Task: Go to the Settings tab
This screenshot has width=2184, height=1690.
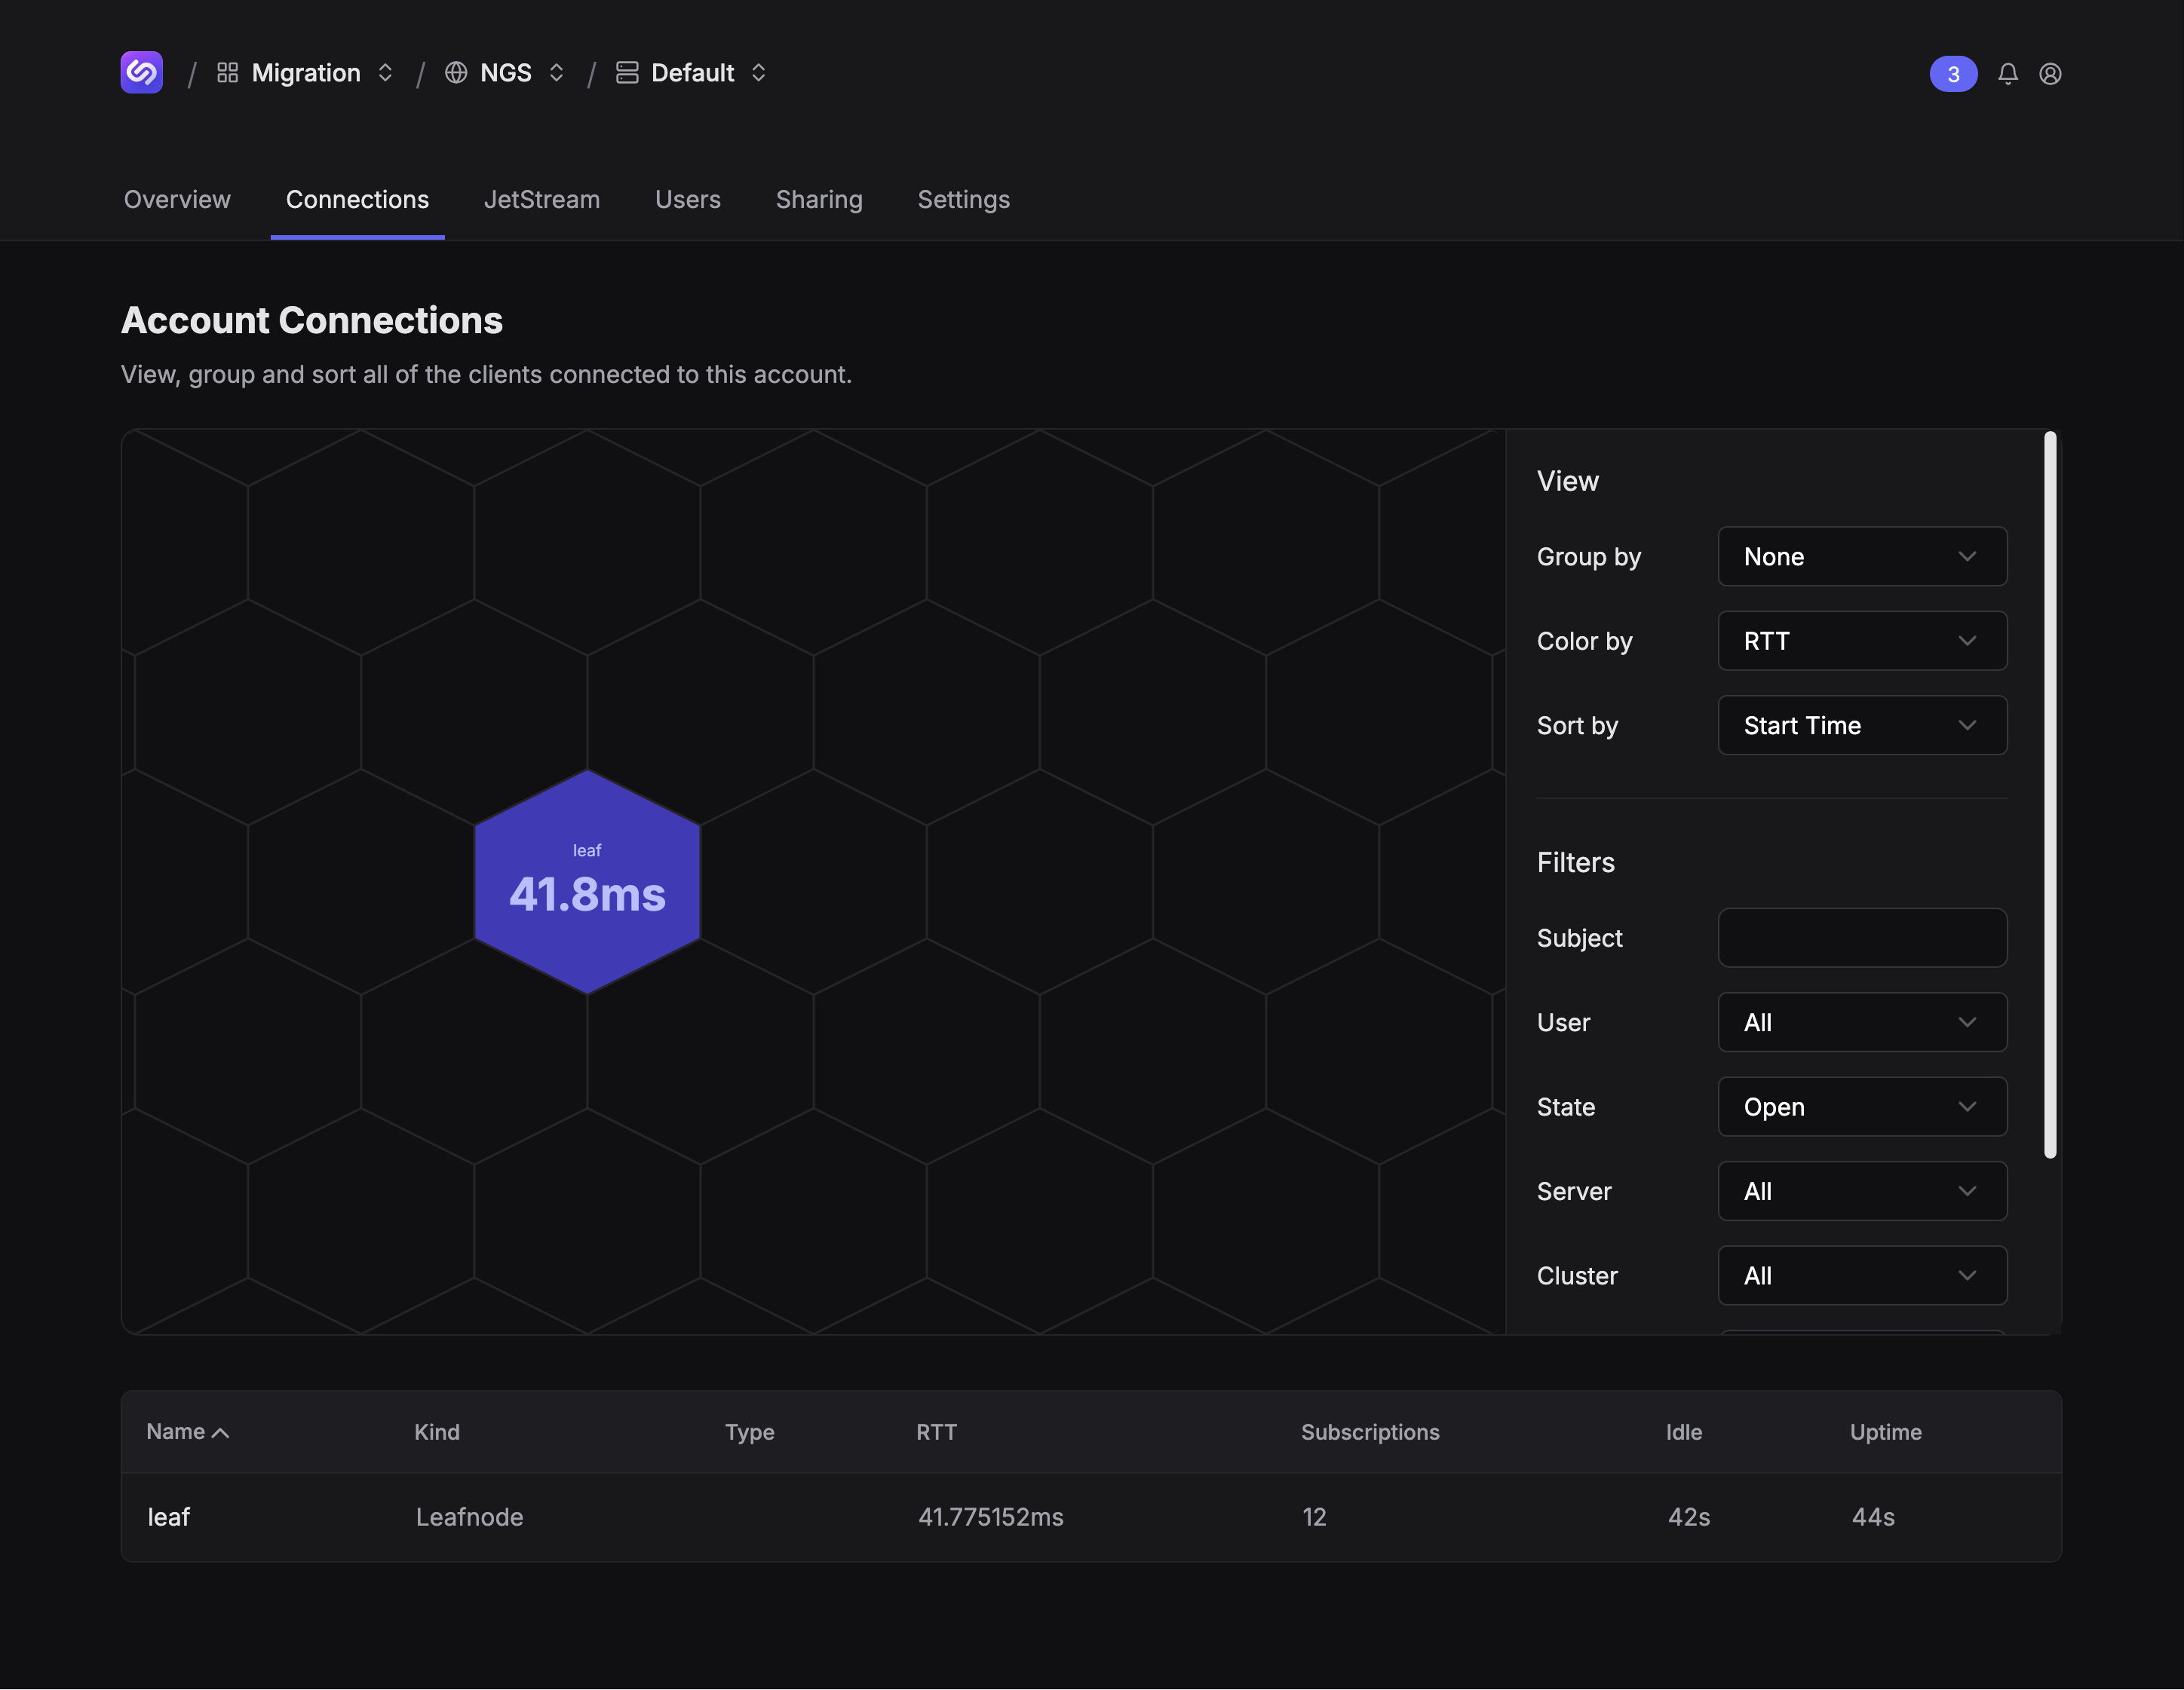Action: pos(963,200)
